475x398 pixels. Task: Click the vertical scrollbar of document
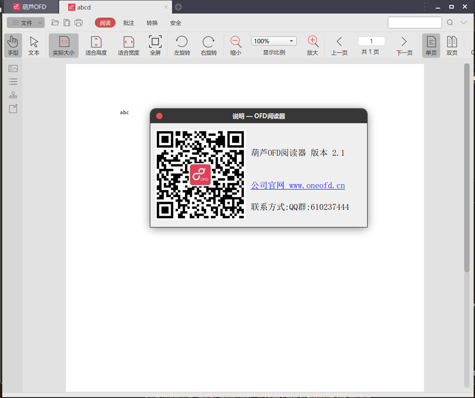coord(466,168)
